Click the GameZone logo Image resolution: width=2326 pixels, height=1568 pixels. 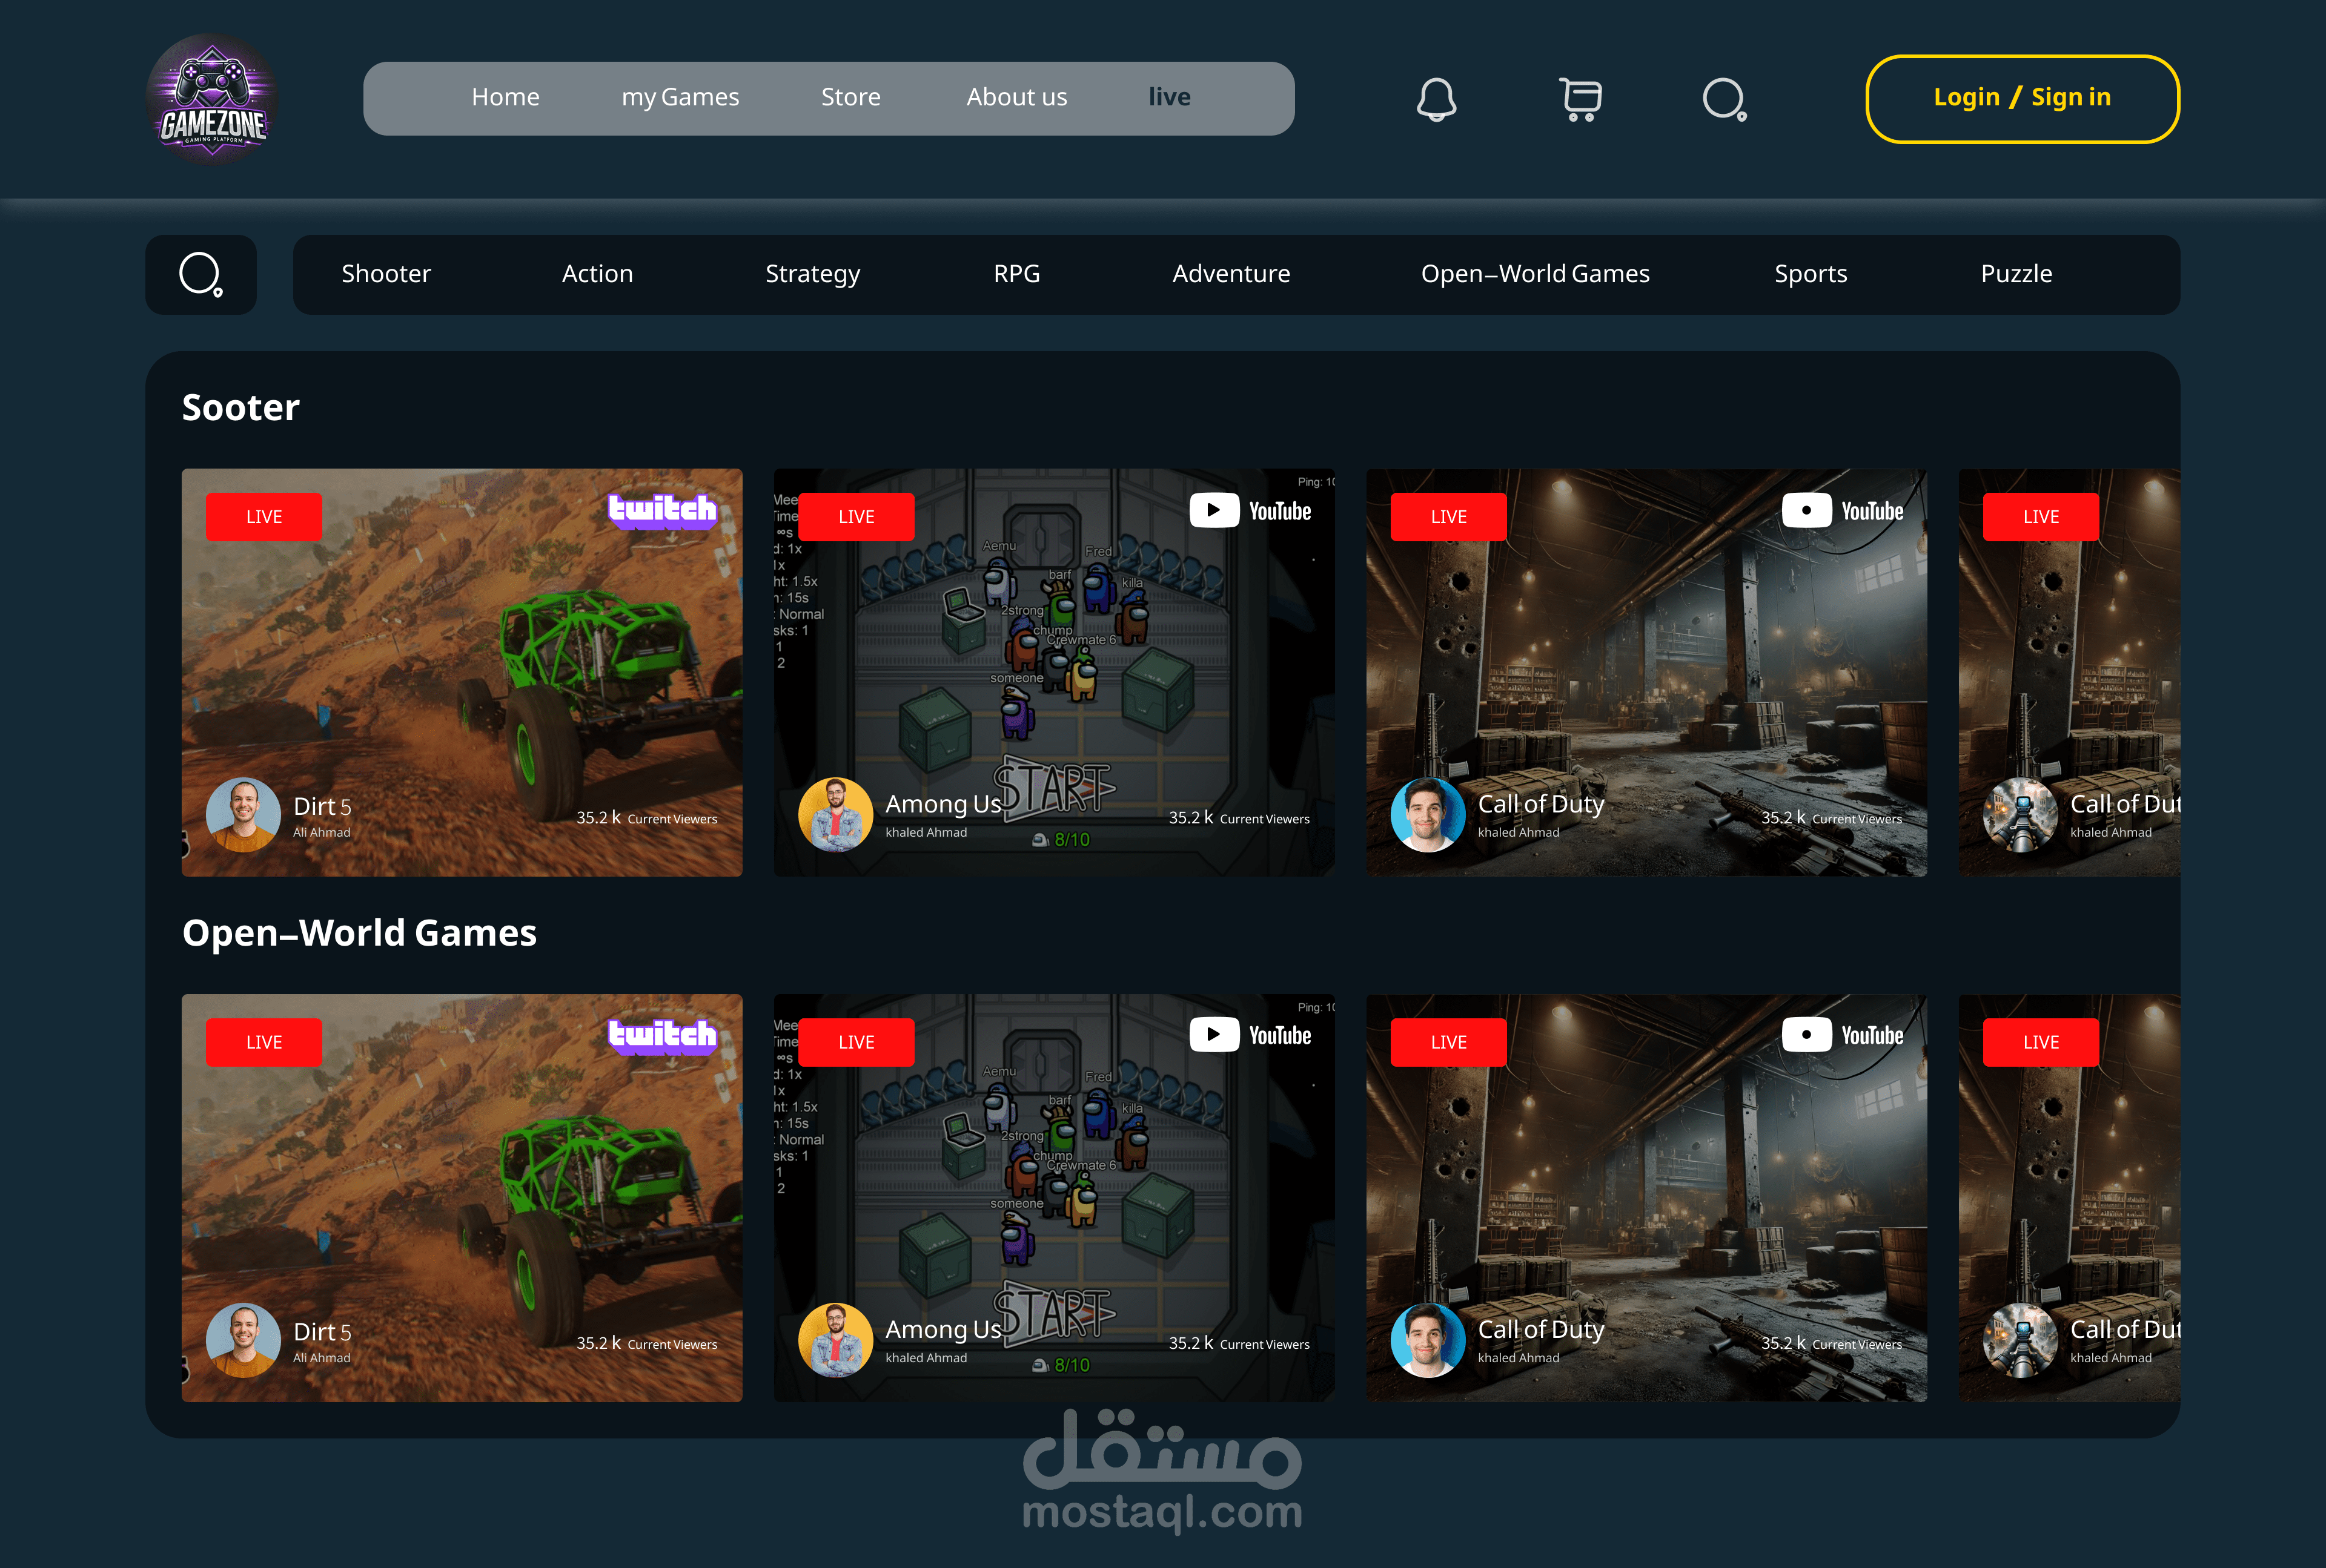(x=212, y=99)
